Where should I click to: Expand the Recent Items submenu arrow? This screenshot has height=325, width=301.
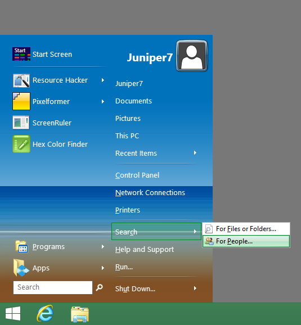pyautogui.click(x=195, y=153)
